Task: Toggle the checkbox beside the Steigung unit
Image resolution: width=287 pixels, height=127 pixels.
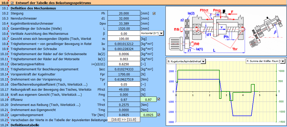Action: coord(154,13)
